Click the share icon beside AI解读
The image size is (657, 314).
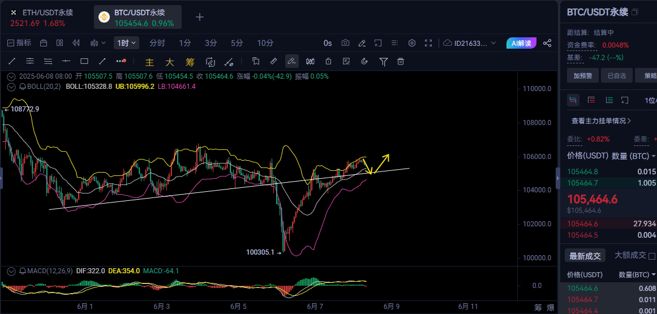point(547,43)
